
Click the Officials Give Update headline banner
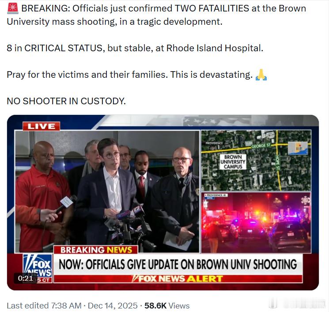178,264
